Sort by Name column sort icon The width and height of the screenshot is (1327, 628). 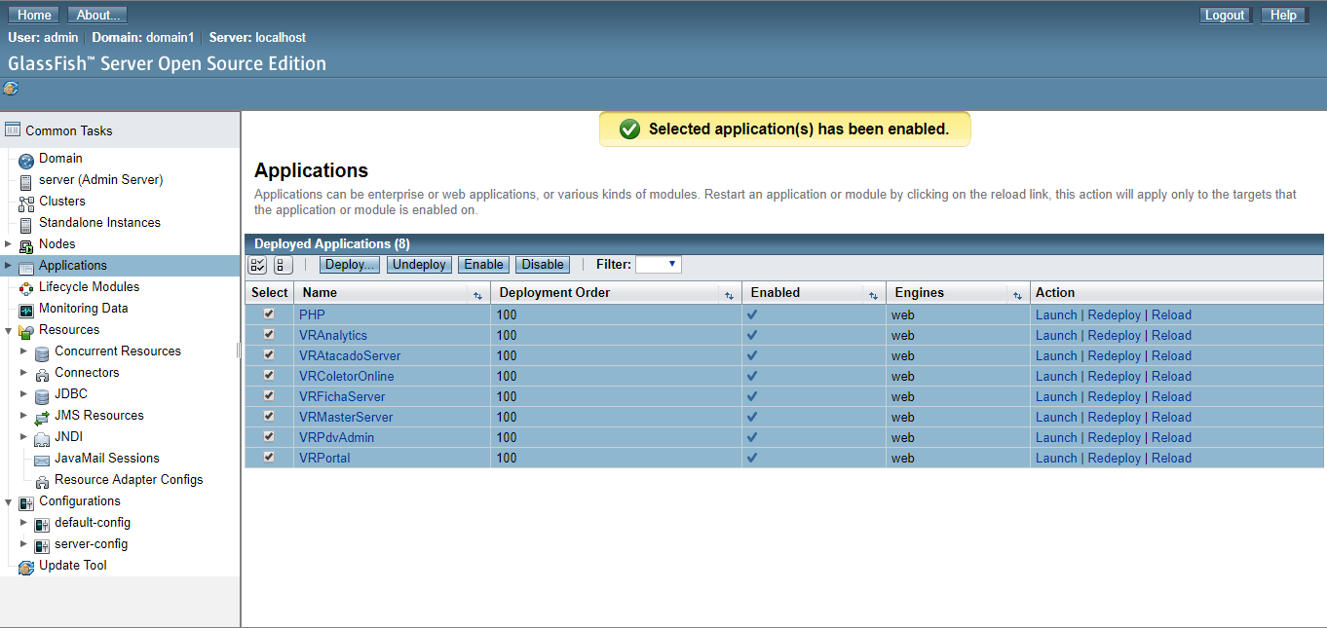[477, 294]
